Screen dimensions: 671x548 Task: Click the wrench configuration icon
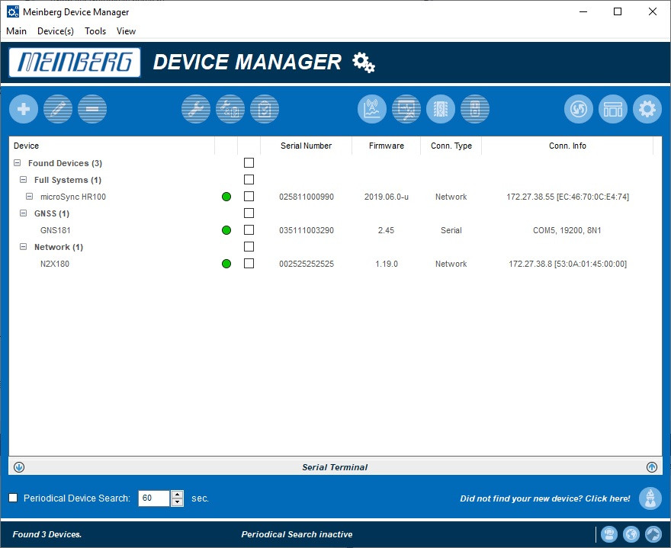tap(196, 110)
